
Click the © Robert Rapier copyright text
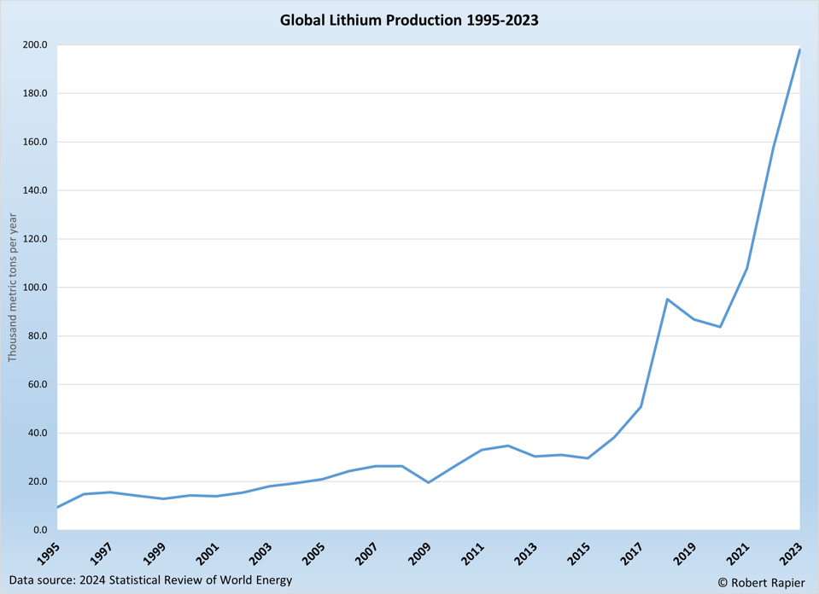point(763,582)
